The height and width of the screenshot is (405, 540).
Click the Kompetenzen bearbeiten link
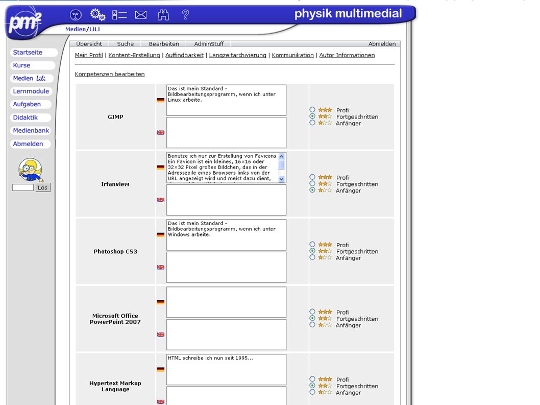point(110,74)
